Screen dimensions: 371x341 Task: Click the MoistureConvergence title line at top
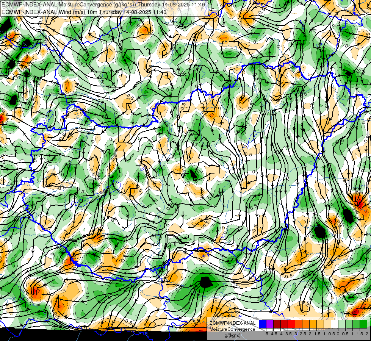pos(103,5)
